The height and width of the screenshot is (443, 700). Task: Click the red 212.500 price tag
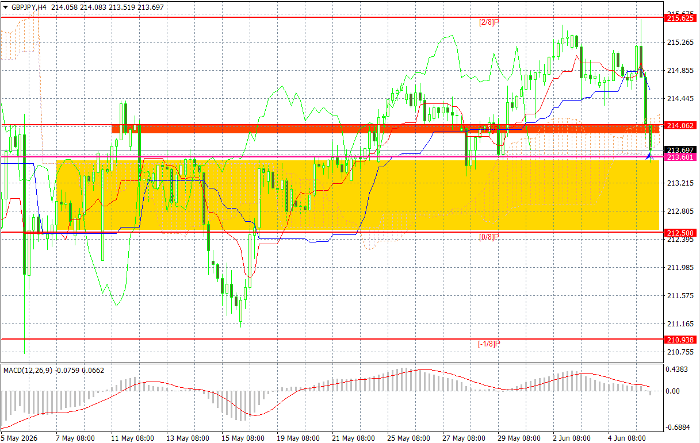tap(680, 232)
